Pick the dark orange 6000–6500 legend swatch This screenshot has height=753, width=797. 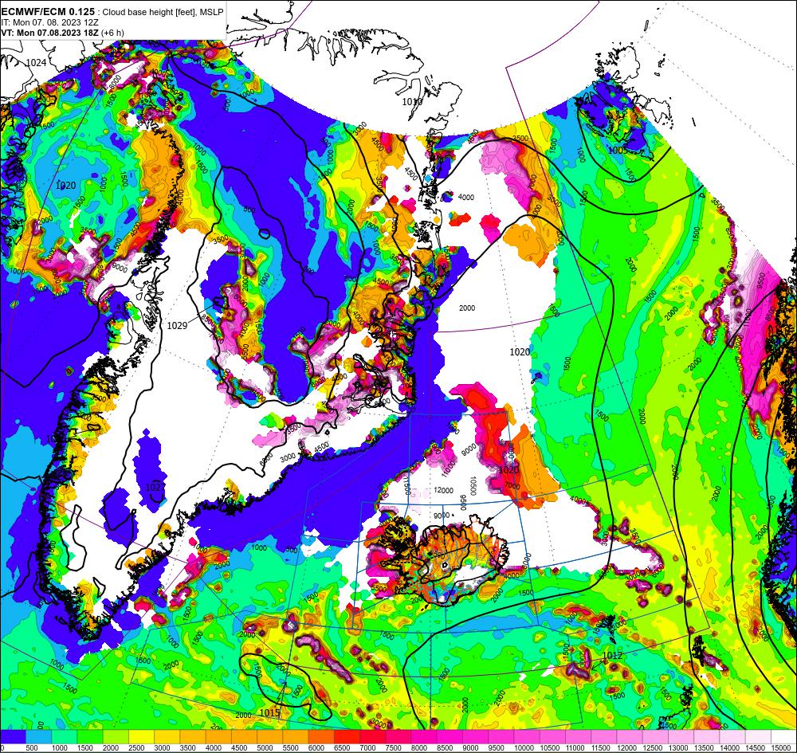pos(322,737)
